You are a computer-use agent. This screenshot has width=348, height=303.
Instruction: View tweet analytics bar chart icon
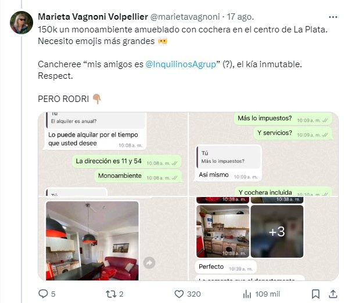[x=247, y=294]
